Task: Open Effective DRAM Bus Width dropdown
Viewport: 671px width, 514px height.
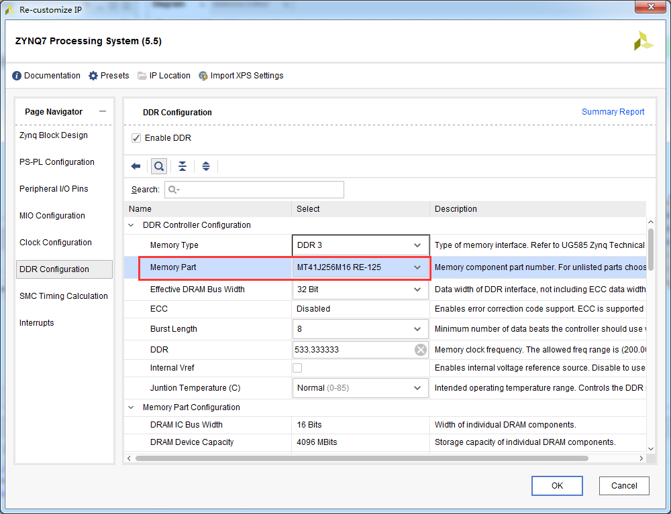Action: (x=361, y=290)
